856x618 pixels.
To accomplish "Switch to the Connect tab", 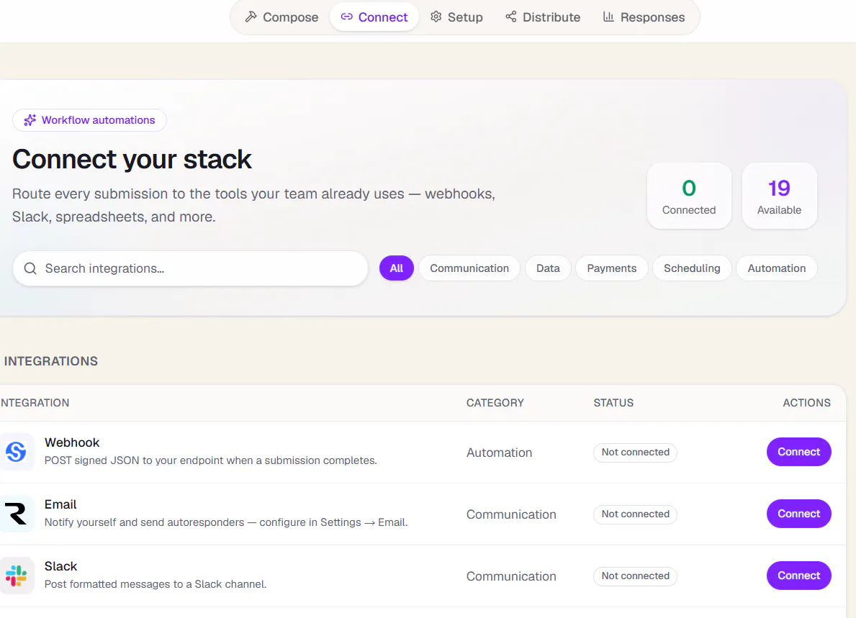I will (374, 17).
